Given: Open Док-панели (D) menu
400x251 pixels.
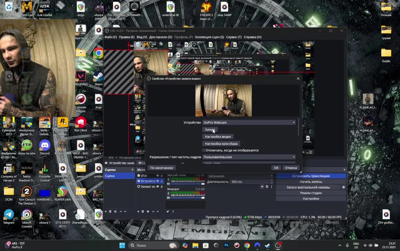Looking at the screenshot, I should click(161, 37).
